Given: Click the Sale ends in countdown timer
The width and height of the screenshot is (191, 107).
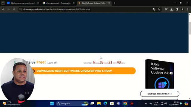Looking at the screenshot, I should click(104, 62).
